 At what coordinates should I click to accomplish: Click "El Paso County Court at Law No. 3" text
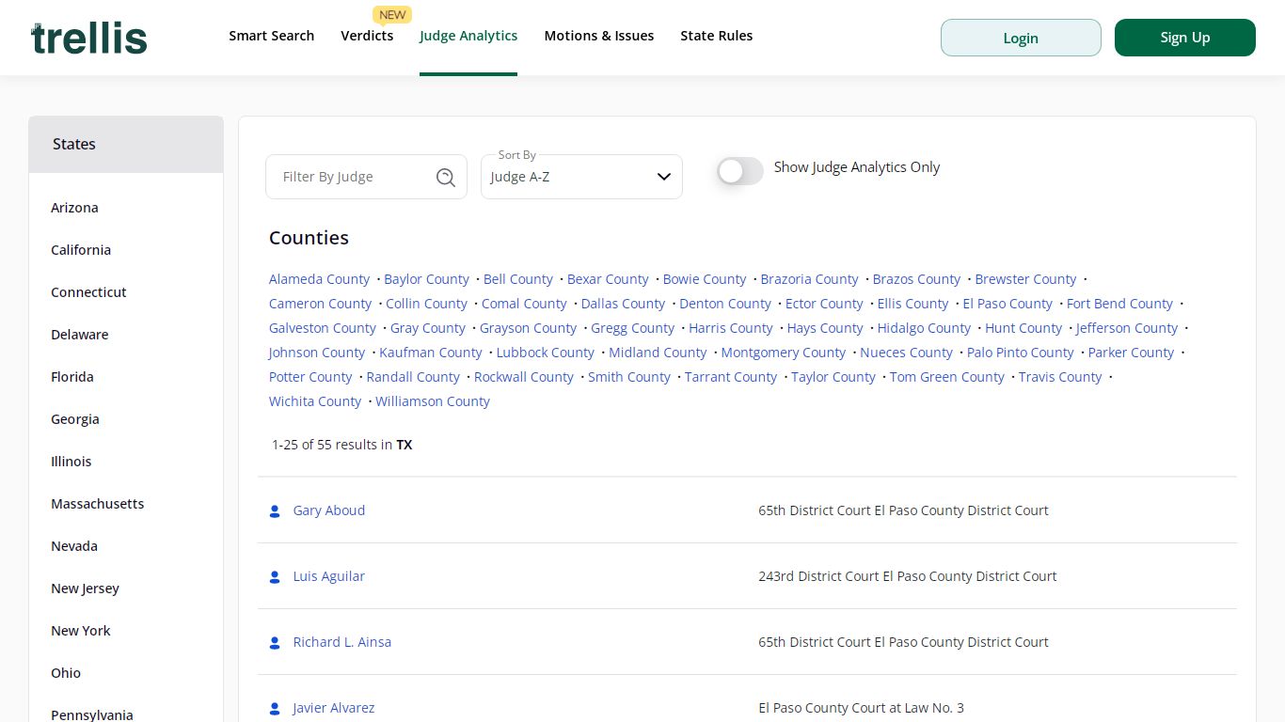point(862,708)
